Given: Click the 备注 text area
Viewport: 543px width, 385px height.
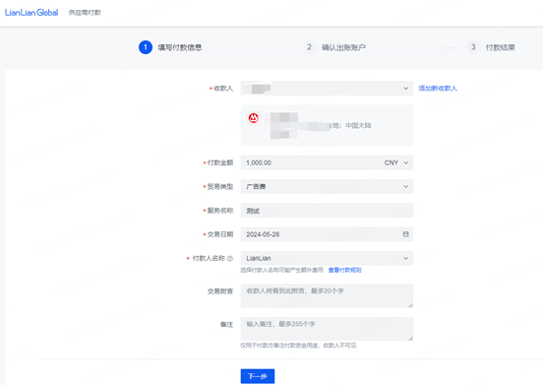Looking at the screenshot, I should tap(327, 329).
